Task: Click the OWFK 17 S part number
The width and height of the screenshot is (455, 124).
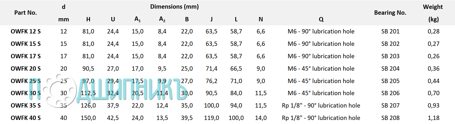Action: click(x=26, y=56)
